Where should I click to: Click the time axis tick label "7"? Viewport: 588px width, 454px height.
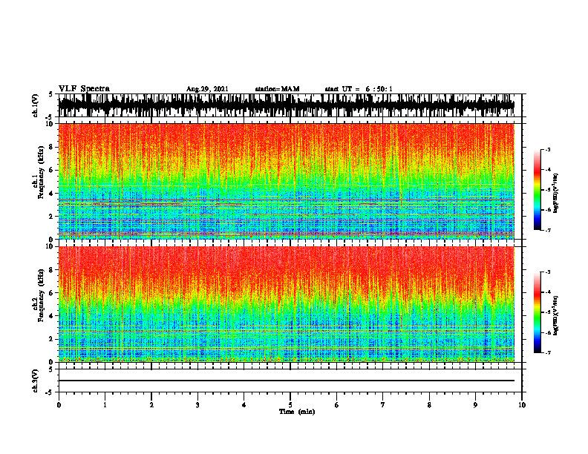coord(383,405)
